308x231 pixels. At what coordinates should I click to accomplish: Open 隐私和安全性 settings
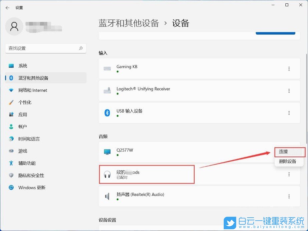tap(33, 175)
